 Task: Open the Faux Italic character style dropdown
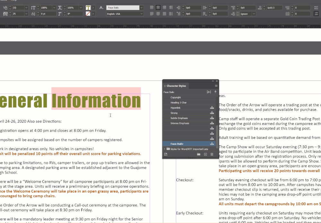pyautogui.click(x=141, y=8)
